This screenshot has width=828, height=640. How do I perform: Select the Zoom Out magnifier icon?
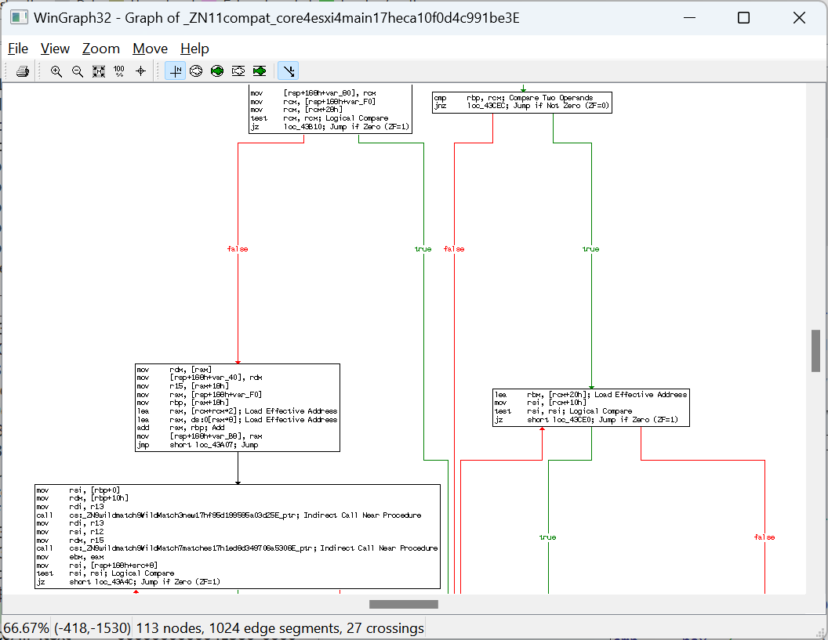(x=77, y=71)
